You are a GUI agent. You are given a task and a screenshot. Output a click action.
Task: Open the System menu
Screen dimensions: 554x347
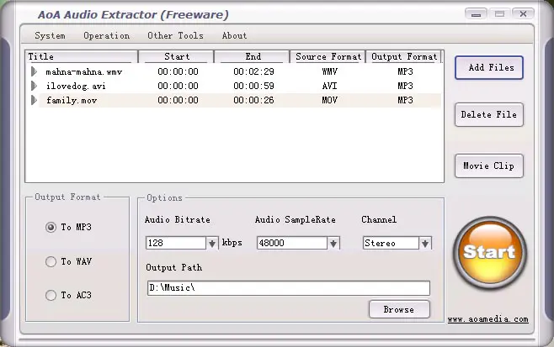point(50,35)
